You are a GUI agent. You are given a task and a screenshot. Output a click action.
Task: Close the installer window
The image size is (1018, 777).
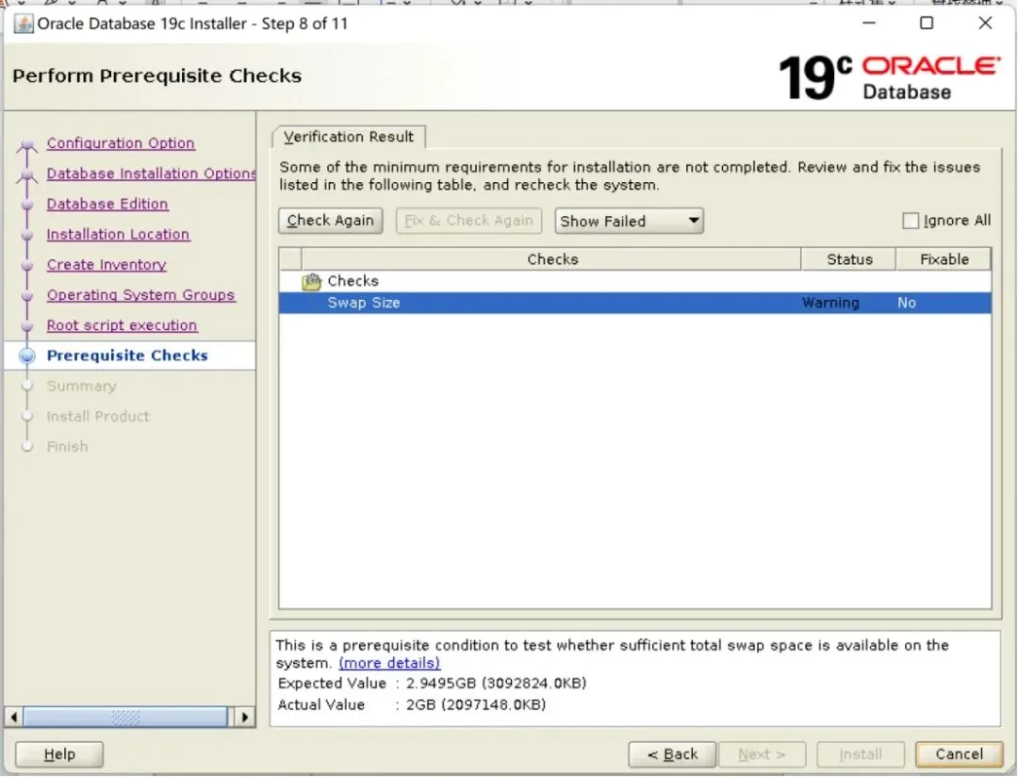pos(985,24)
